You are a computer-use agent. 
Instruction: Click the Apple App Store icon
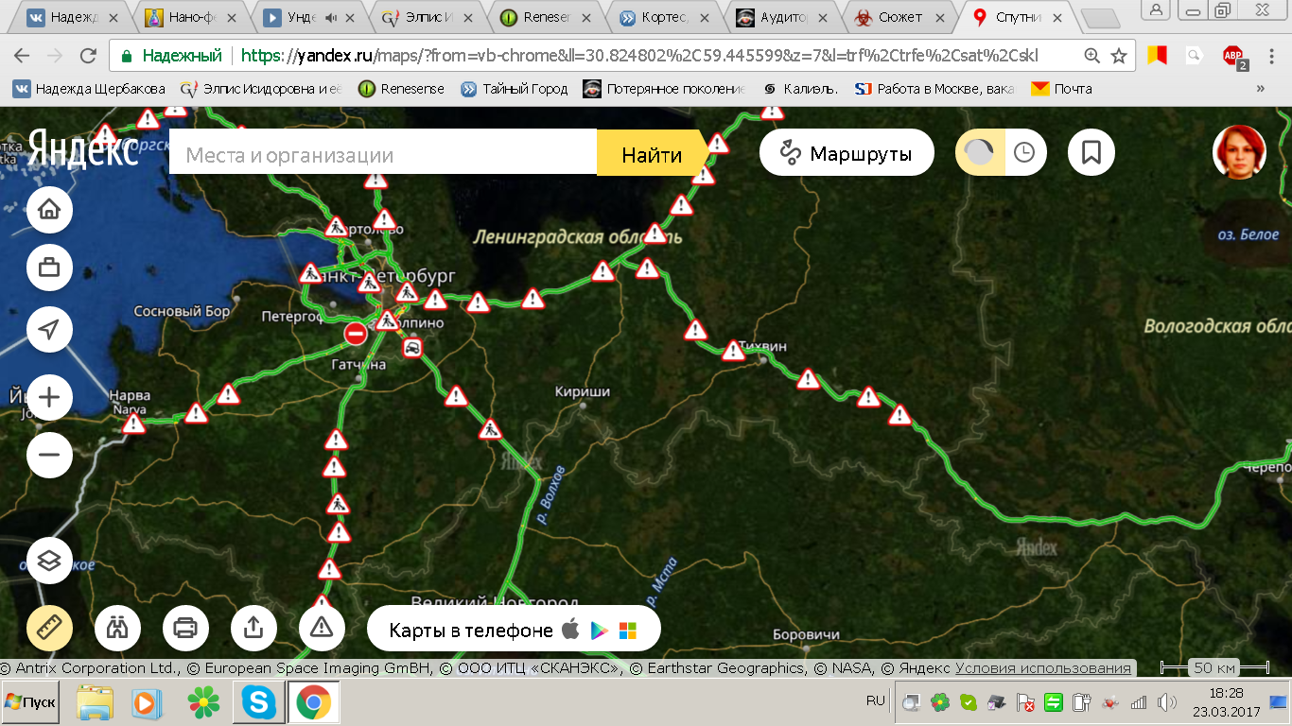tap(569, 630)
